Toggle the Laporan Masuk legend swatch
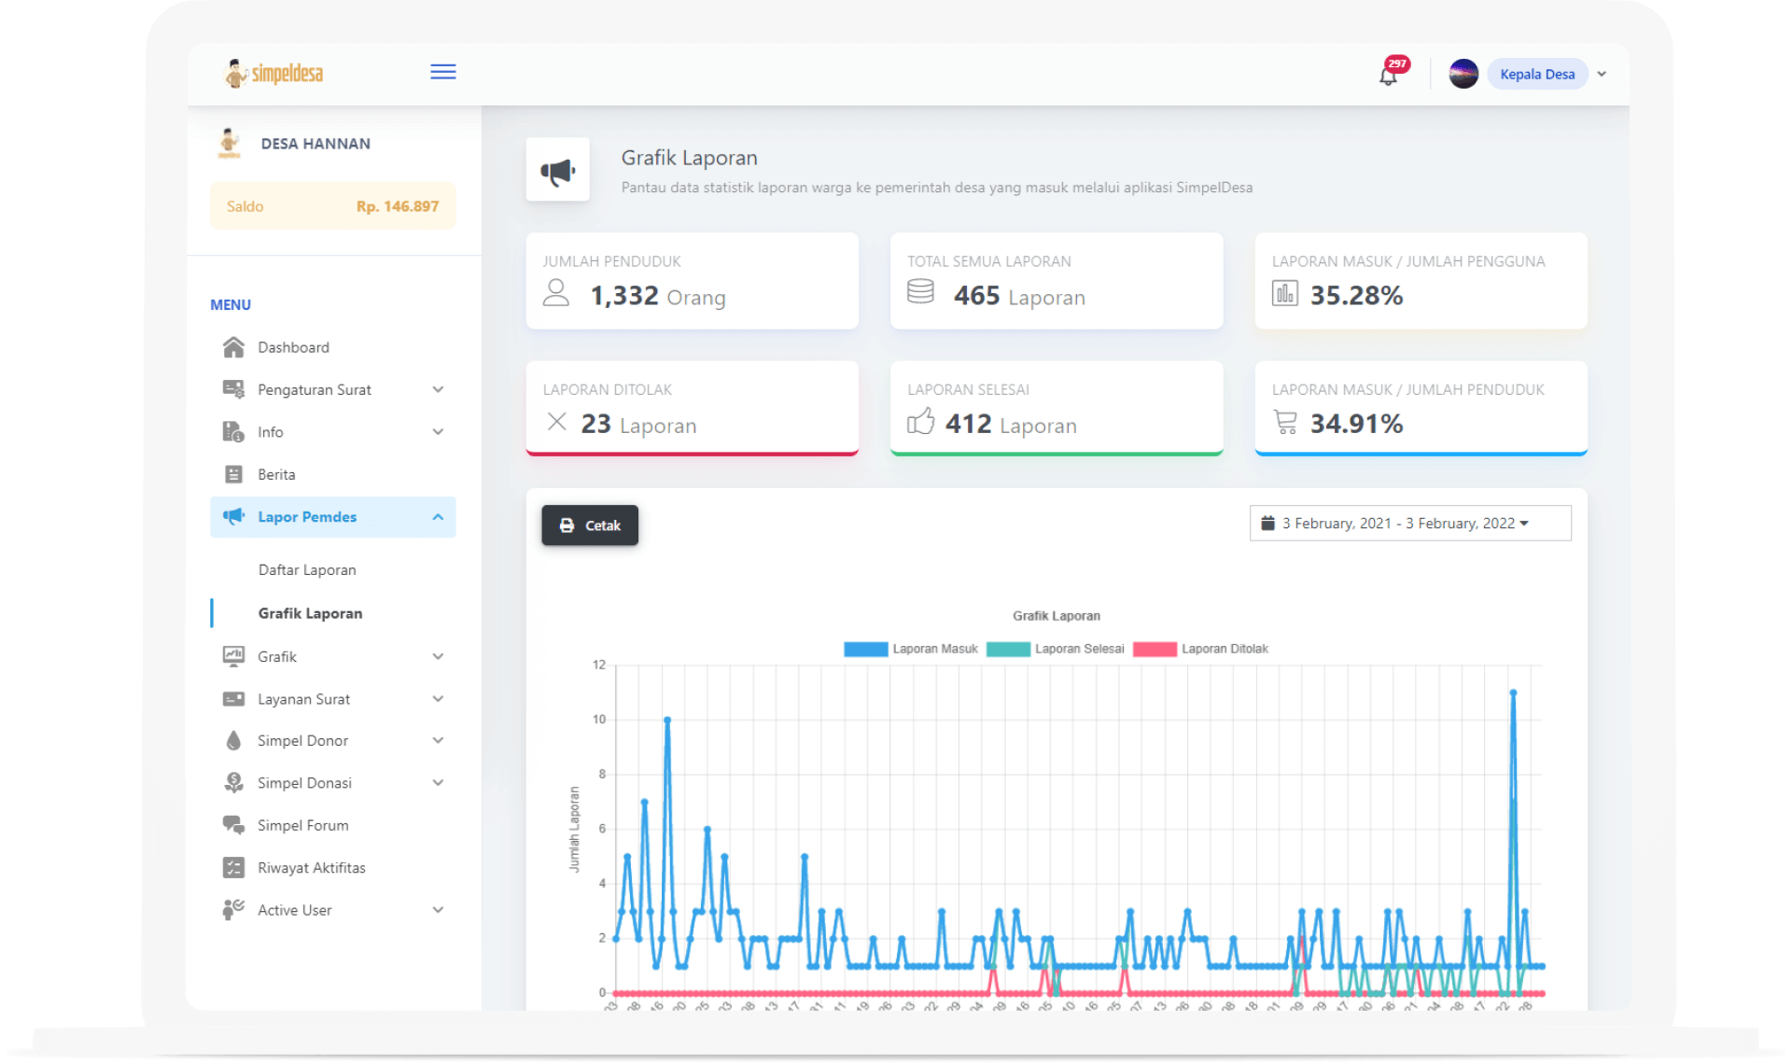 point(865,650)
